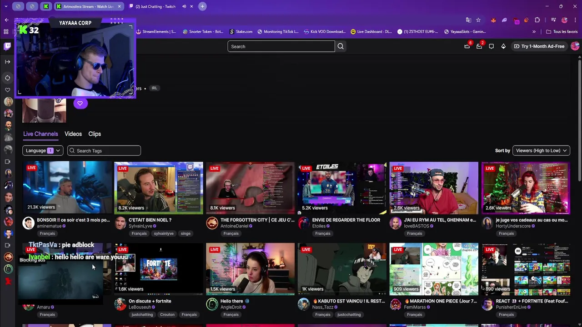Select the Clips tab
The image size is (582, 327).
click(95, 134)
